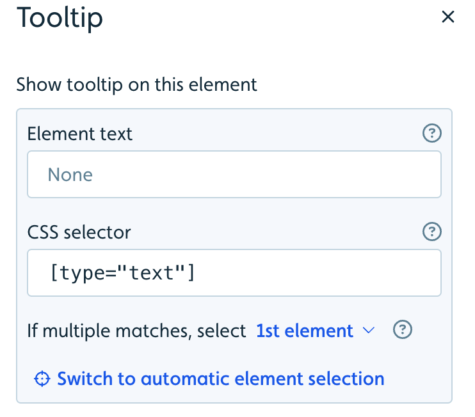Click question mark next to CSS selector
Image resolution: width=475 pixels, height=417 pixels.
tap(431, 232)
